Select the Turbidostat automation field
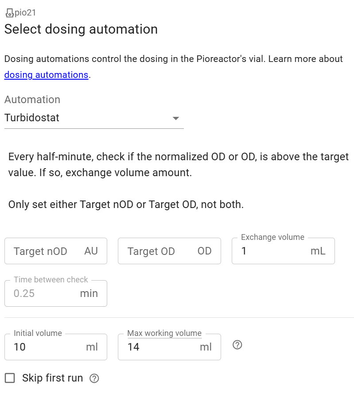Viewport: 354px width, 397px height. (84, 118)
